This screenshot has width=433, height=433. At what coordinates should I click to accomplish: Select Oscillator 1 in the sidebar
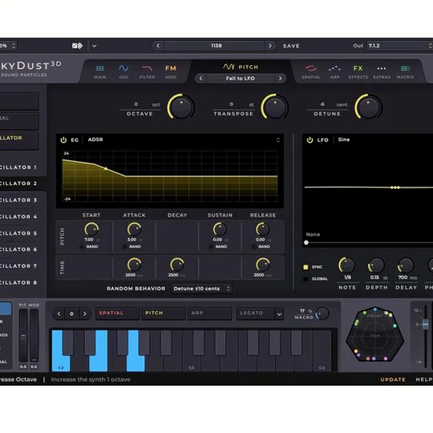[x=18, y=167]
